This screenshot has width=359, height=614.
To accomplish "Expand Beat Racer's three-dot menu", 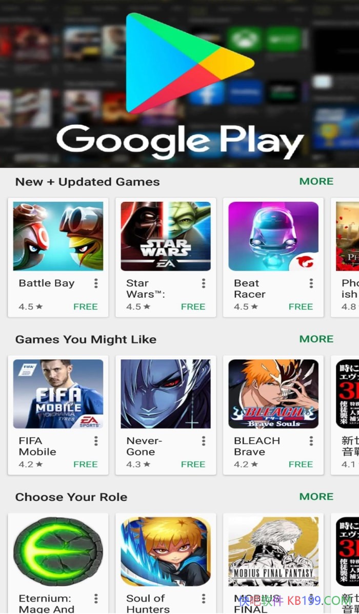I will tap(311, 283).
